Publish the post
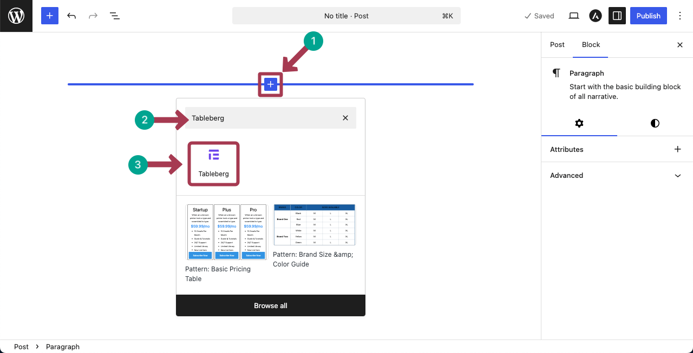This screenshot has height=353, width=693. pyautogui.click(x=649, y=16)
